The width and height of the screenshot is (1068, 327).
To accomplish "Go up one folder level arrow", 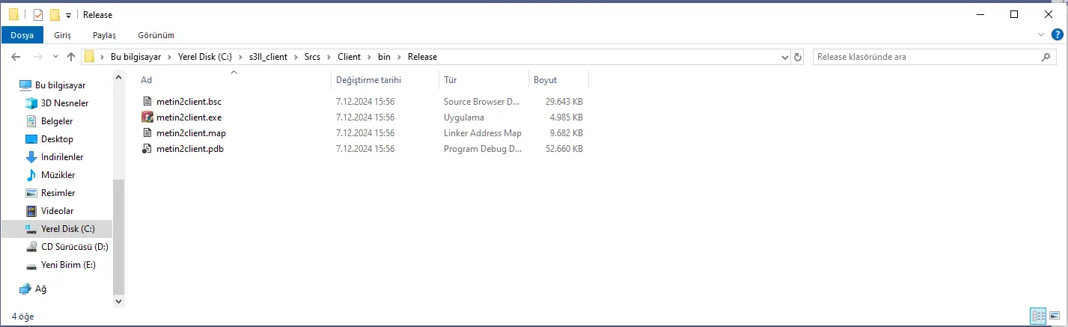I will pyautogui.click(x=71, y=57).
